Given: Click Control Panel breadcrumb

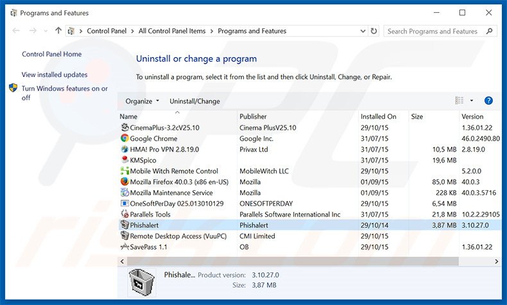Looking at the screenshot, I should (x=107, y=31).
